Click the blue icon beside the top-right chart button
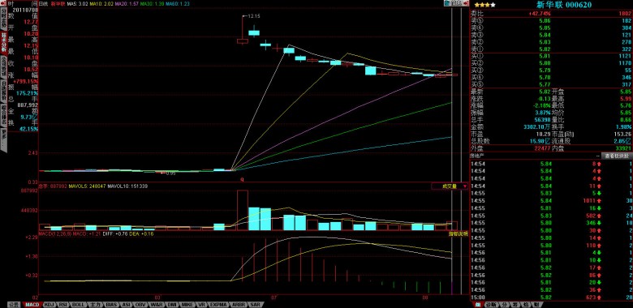The image size is (633, 308). 447,3
